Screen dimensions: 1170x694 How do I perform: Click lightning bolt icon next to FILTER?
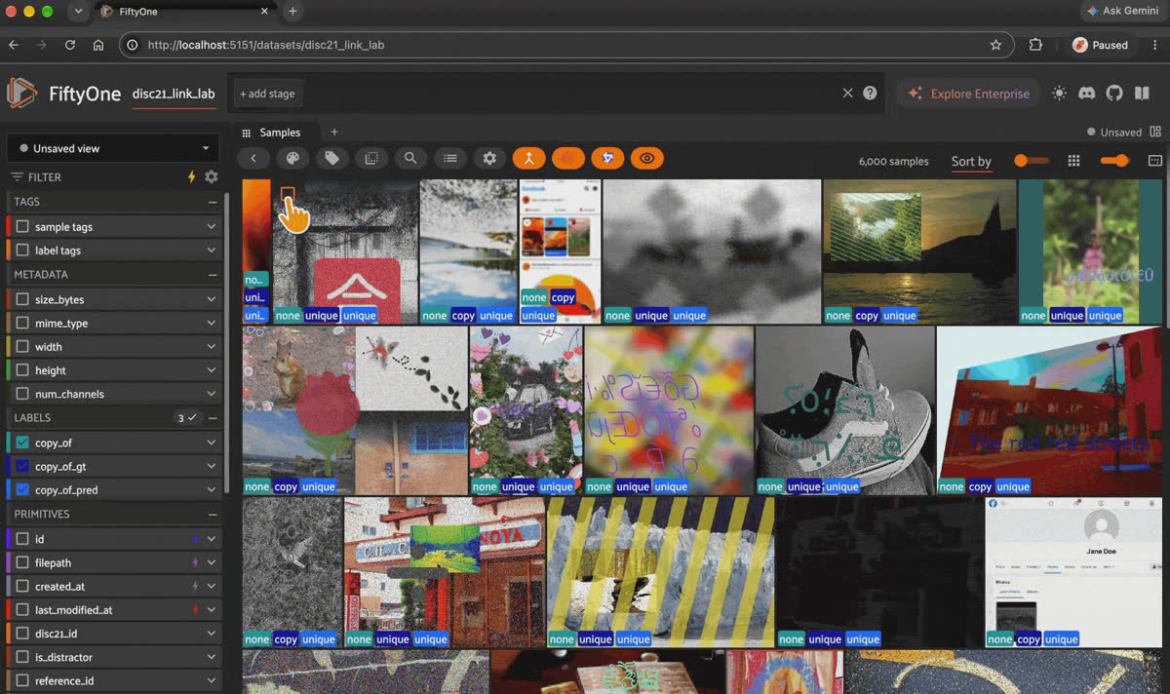(x=191, y=177)
